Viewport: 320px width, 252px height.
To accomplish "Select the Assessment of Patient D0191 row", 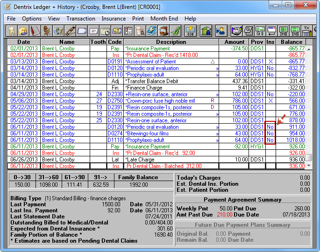I will (156, 62).
